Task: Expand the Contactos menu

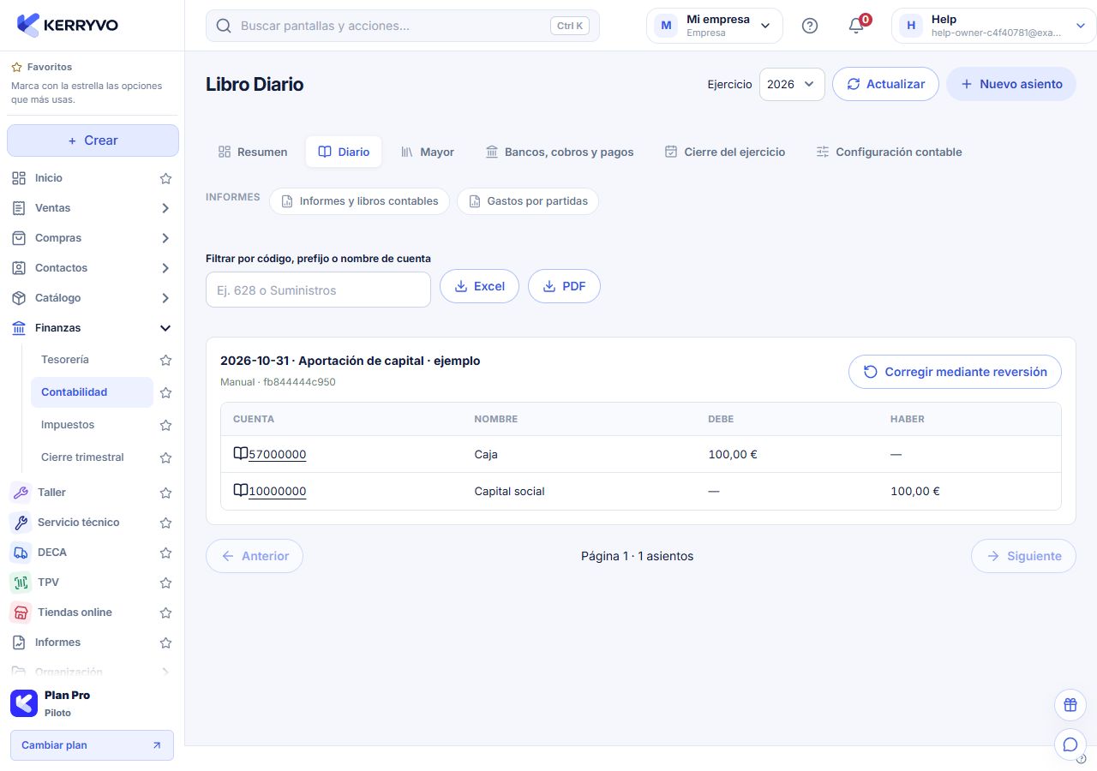Action: [165, 268]
